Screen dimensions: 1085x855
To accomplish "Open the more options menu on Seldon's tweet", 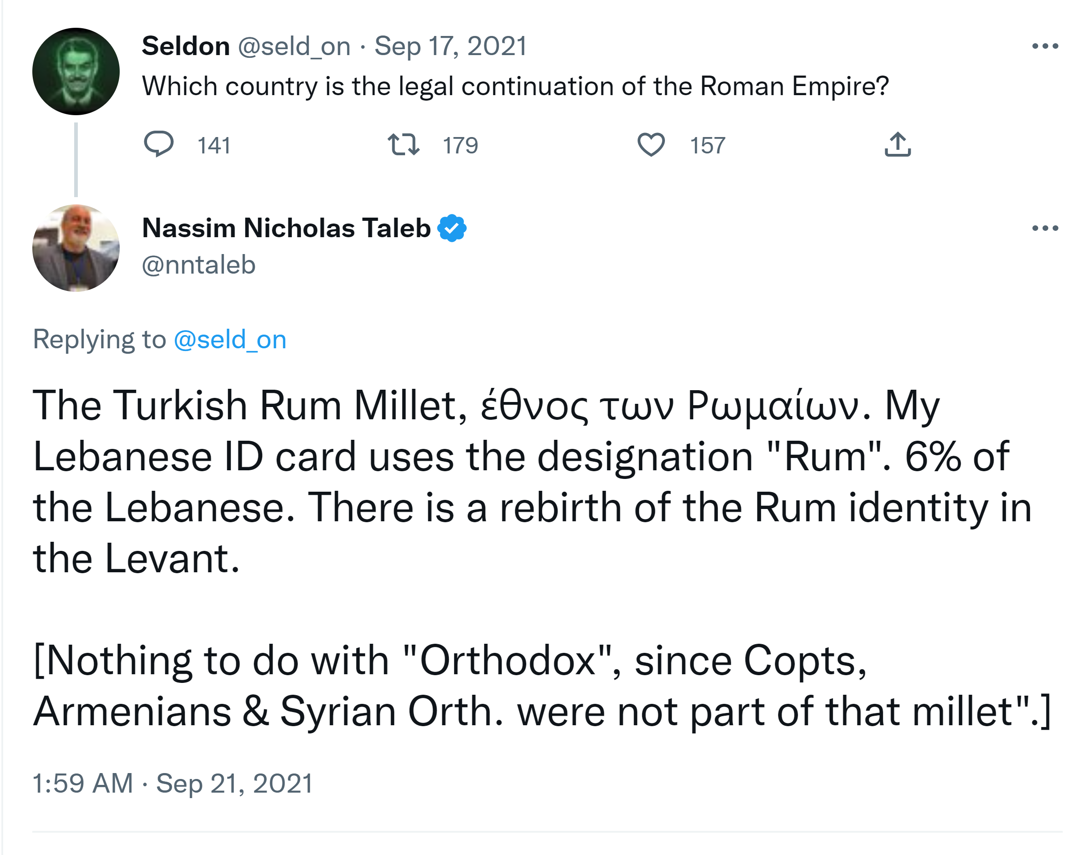I will [1045, 46].
